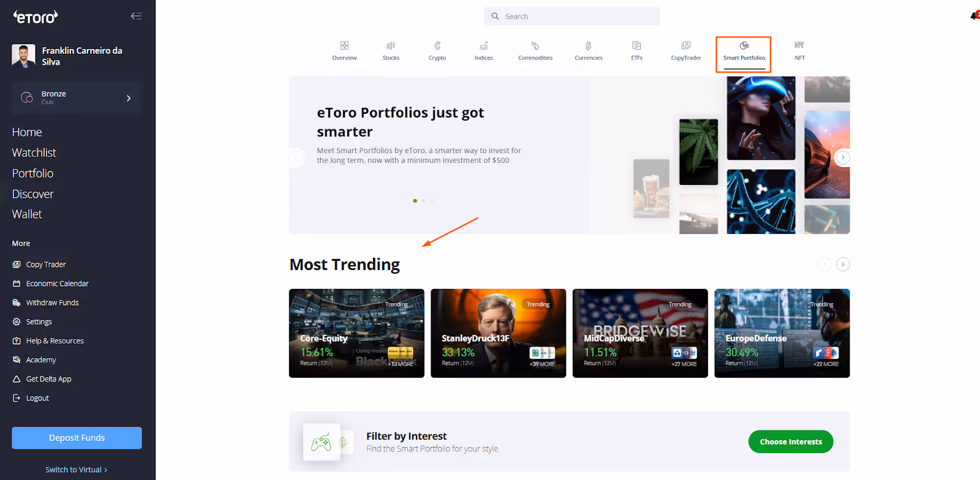Select the first green carousel dot
Image resolution: width=980 pixels, height=480 pixels.
[x=415, y=201]
